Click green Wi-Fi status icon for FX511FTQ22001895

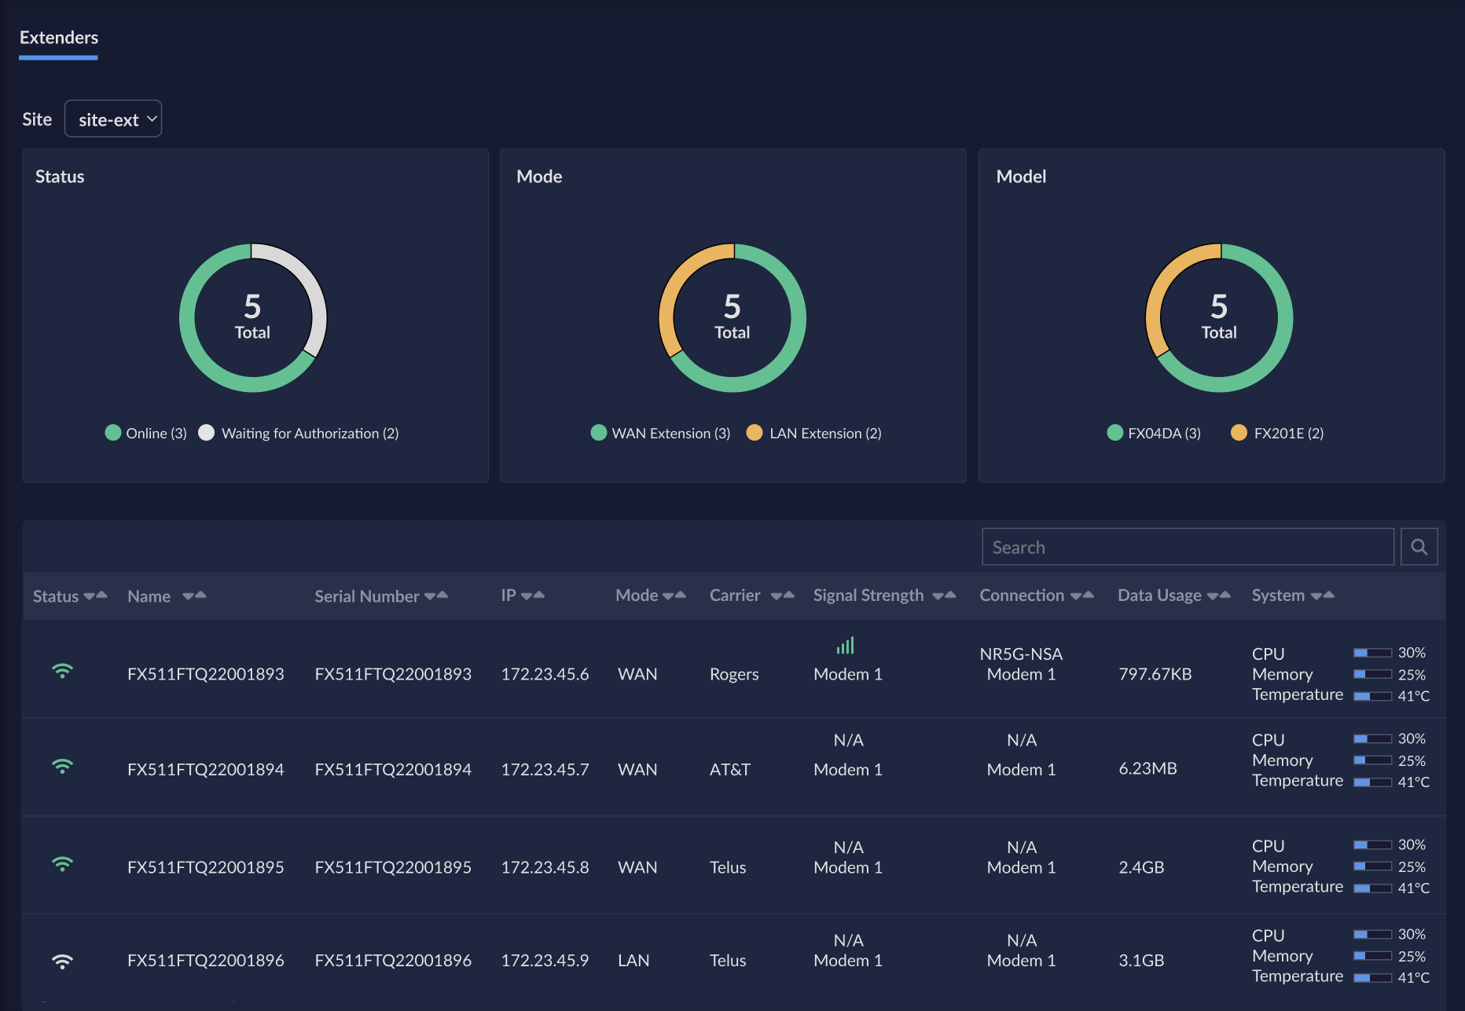[x=62, y=864]
